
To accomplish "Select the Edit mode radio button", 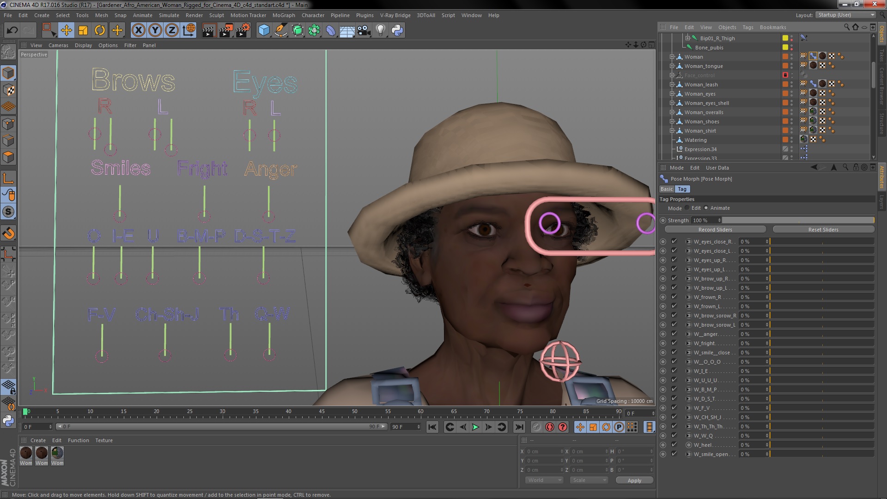I will point(687,208).
